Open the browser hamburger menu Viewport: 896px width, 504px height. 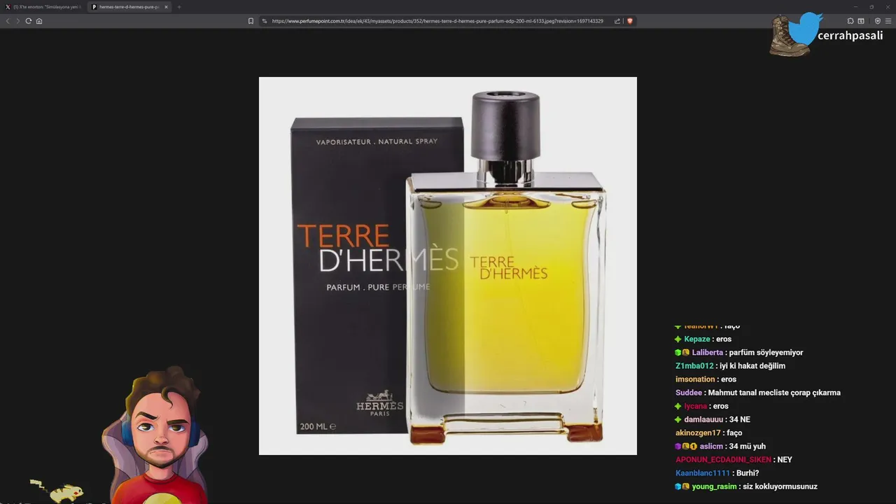888,21
